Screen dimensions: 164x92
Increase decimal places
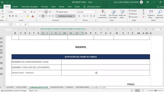pyautogui.click(x=91, y=16)
